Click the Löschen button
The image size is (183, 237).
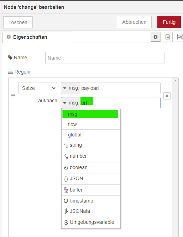pos(18,22)
